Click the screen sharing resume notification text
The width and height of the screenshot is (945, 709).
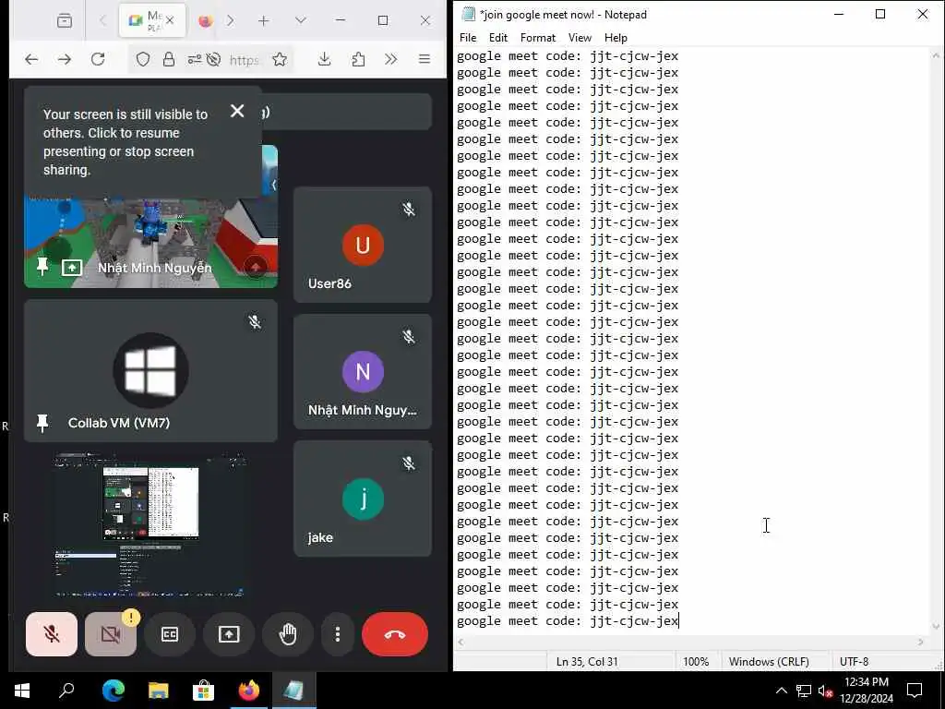pyautogui.click(x=126, y=141)
